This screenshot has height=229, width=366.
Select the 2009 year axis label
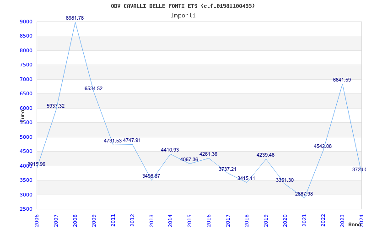pyautogui.click(x=94, y=221)
